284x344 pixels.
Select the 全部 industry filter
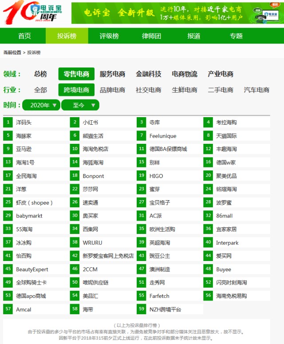click(40, 90)
